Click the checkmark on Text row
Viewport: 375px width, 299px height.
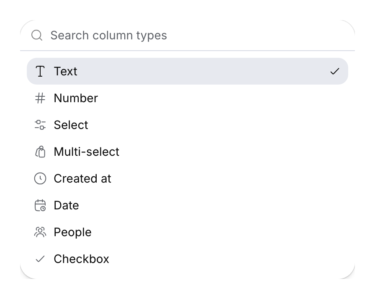point(334,71)
